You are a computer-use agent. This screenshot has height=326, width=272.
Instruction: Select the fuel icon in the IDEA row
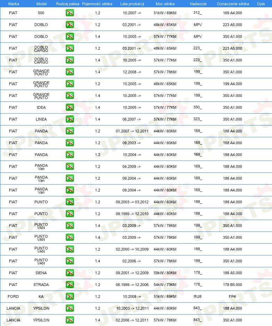[70, 107]
